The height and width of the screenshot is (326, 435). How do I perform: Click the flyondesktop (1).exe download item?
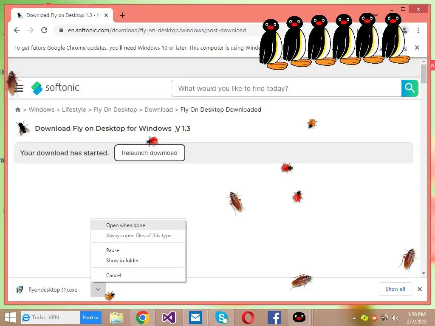coord(53,289)
